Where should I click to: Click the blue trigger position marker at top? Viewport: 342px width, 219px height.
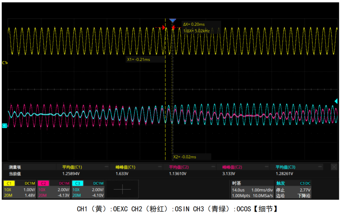(172, 21)
